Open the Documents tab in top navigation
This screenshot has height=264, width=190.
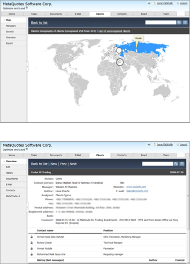(x=56, y=14)
